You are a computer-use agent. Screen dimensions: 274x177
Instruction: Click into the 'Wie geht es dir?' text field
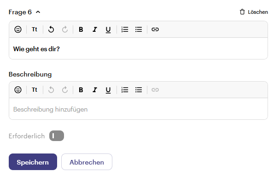click(x=138, y=48)
